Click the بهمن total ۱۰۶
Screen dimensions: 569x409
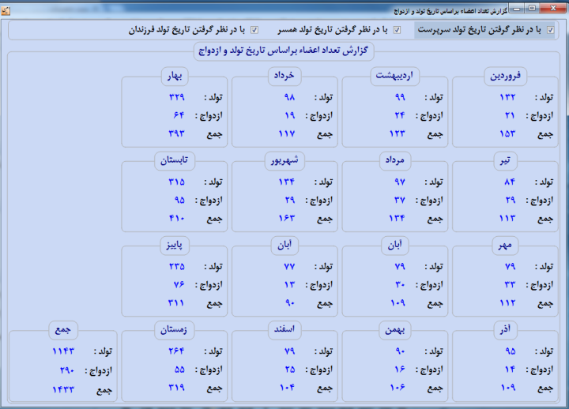[x=398, y=388]
